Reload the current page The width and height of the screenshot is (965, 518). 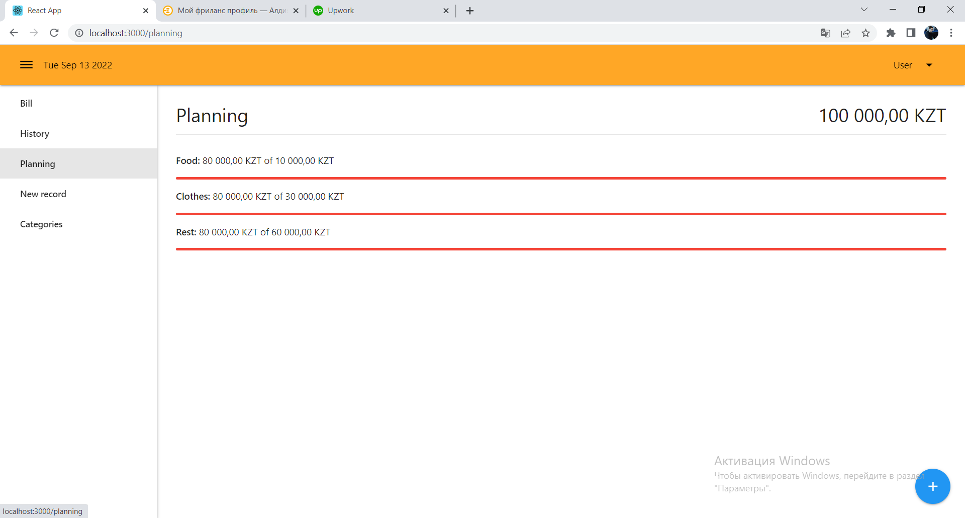(54, 33)
